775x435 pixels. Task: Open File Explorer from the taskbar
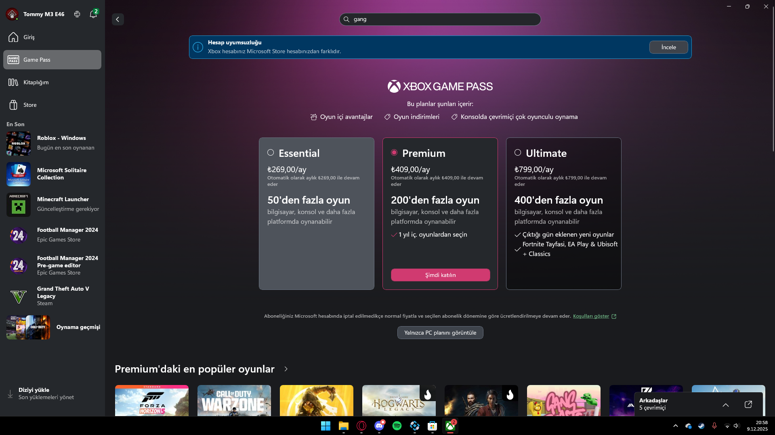coord(343,426)
